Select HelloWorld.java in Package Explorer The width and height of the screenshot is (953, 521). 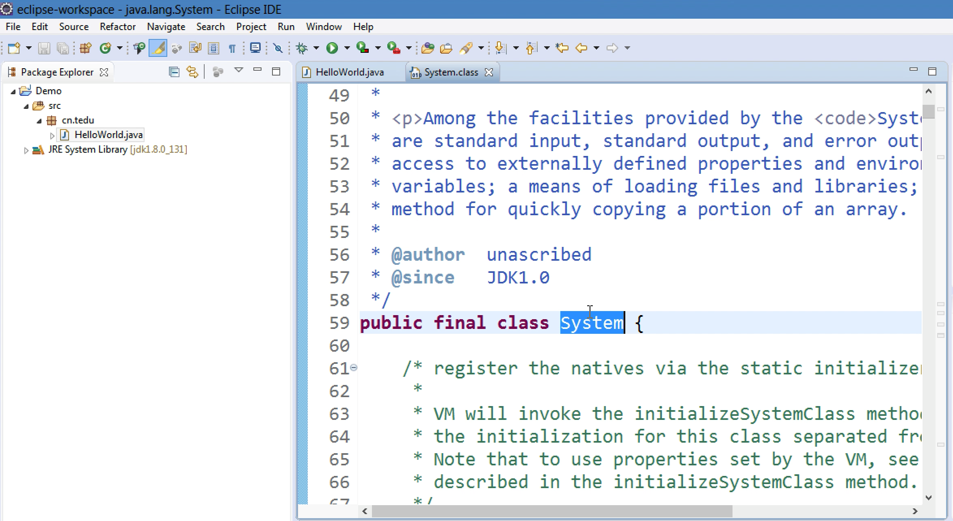click(108, 135)
